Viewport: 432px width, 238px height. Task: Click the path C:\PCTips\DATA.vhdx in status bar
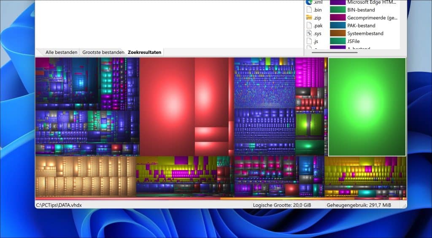pyautogui.click(x=59, y=205)
